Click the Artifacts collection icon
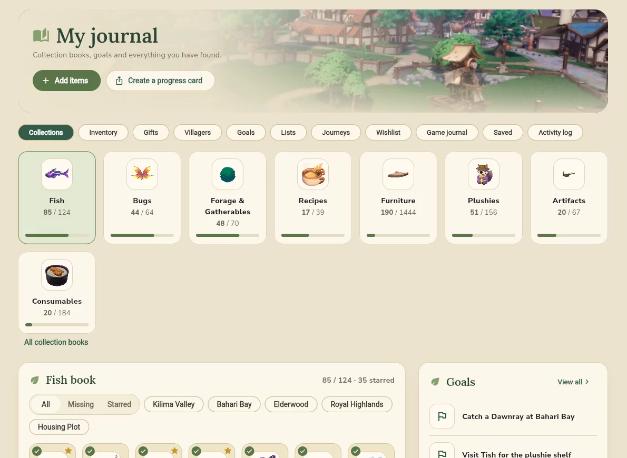 click(569, 174)
